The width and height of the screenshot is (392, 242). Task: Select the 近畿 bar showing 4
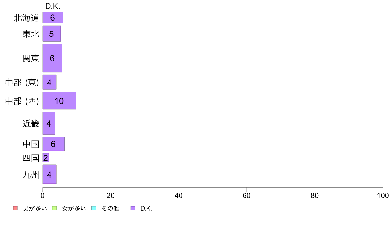[x=49, y=123]
